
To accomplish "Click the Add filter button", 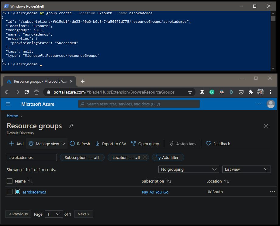I will (x=168, y=157).
